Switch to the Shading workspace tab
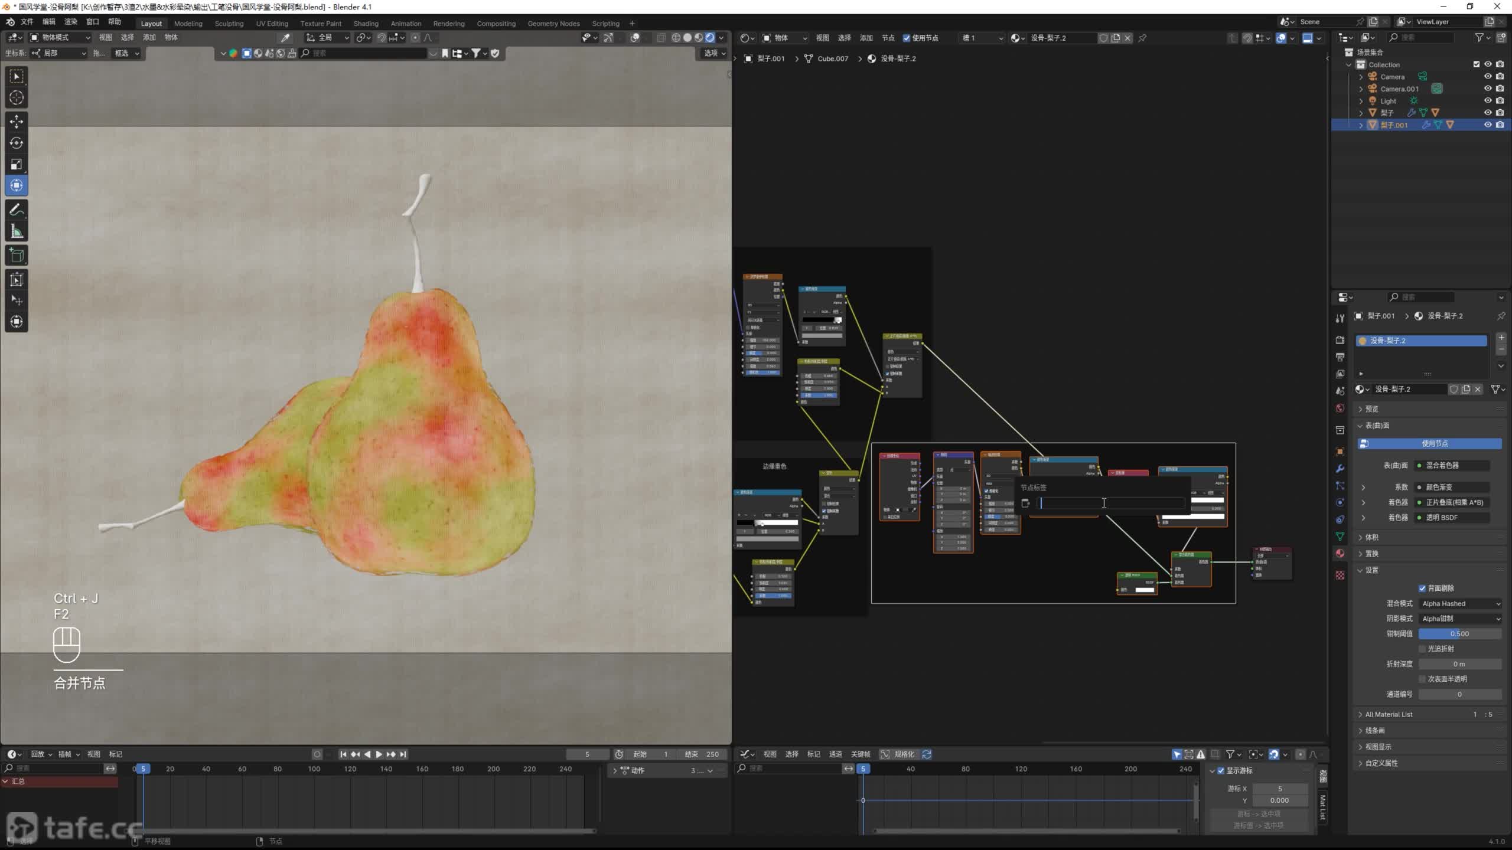This screenshot has height=850, width=1512. click(x=366, y=24)
